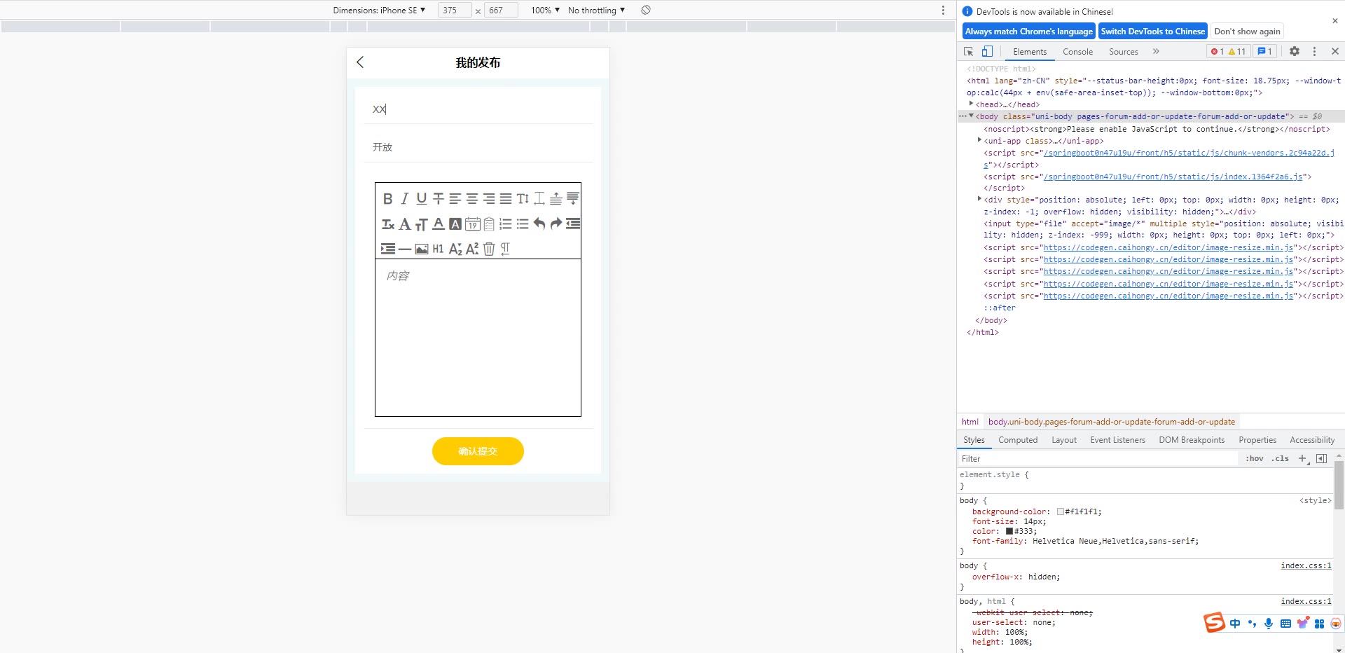Click Switch DevTools to Chinese button
Screen dimensions: 1345x653
(1152, 32)
